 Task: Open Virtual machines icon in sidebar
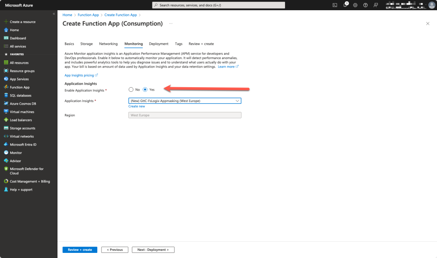click(6, 111)
